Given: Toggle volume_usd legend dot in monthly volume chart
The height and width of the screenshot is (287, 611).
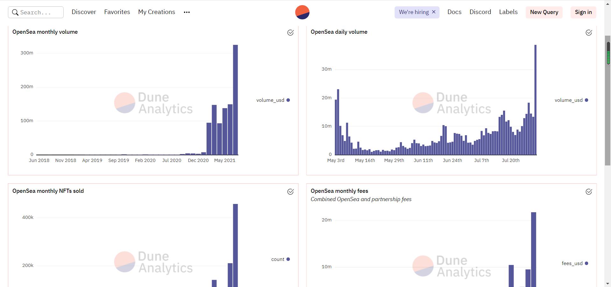Looking at the screenshot, I should click(x=288, y=100).
